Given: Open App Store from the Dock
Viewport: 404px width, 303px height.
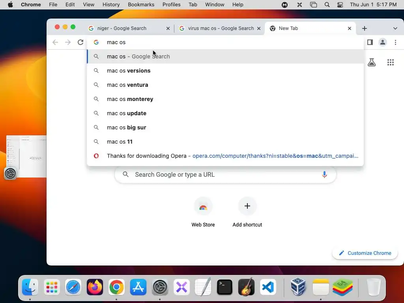Looking at the screenshot, I should (x=138, y=287).
